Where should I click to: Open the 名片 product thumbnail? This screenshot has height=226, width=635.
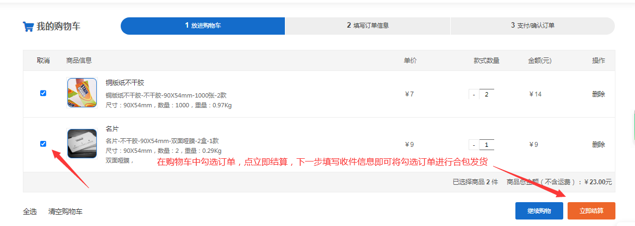pyautogui.click(x=82, y=144)
